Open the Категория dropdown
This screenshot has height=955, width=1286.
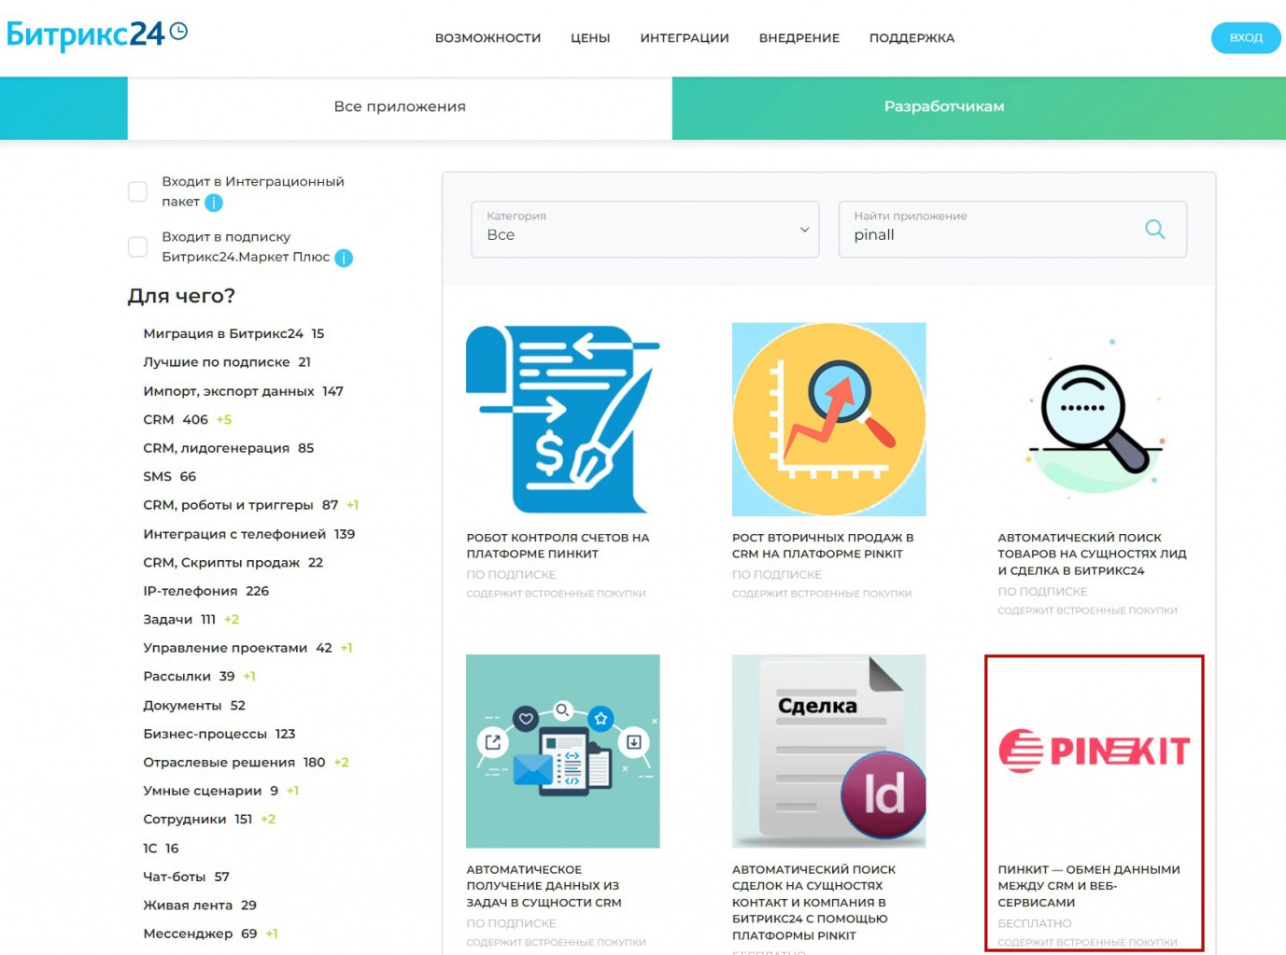[x=644, y=230]
